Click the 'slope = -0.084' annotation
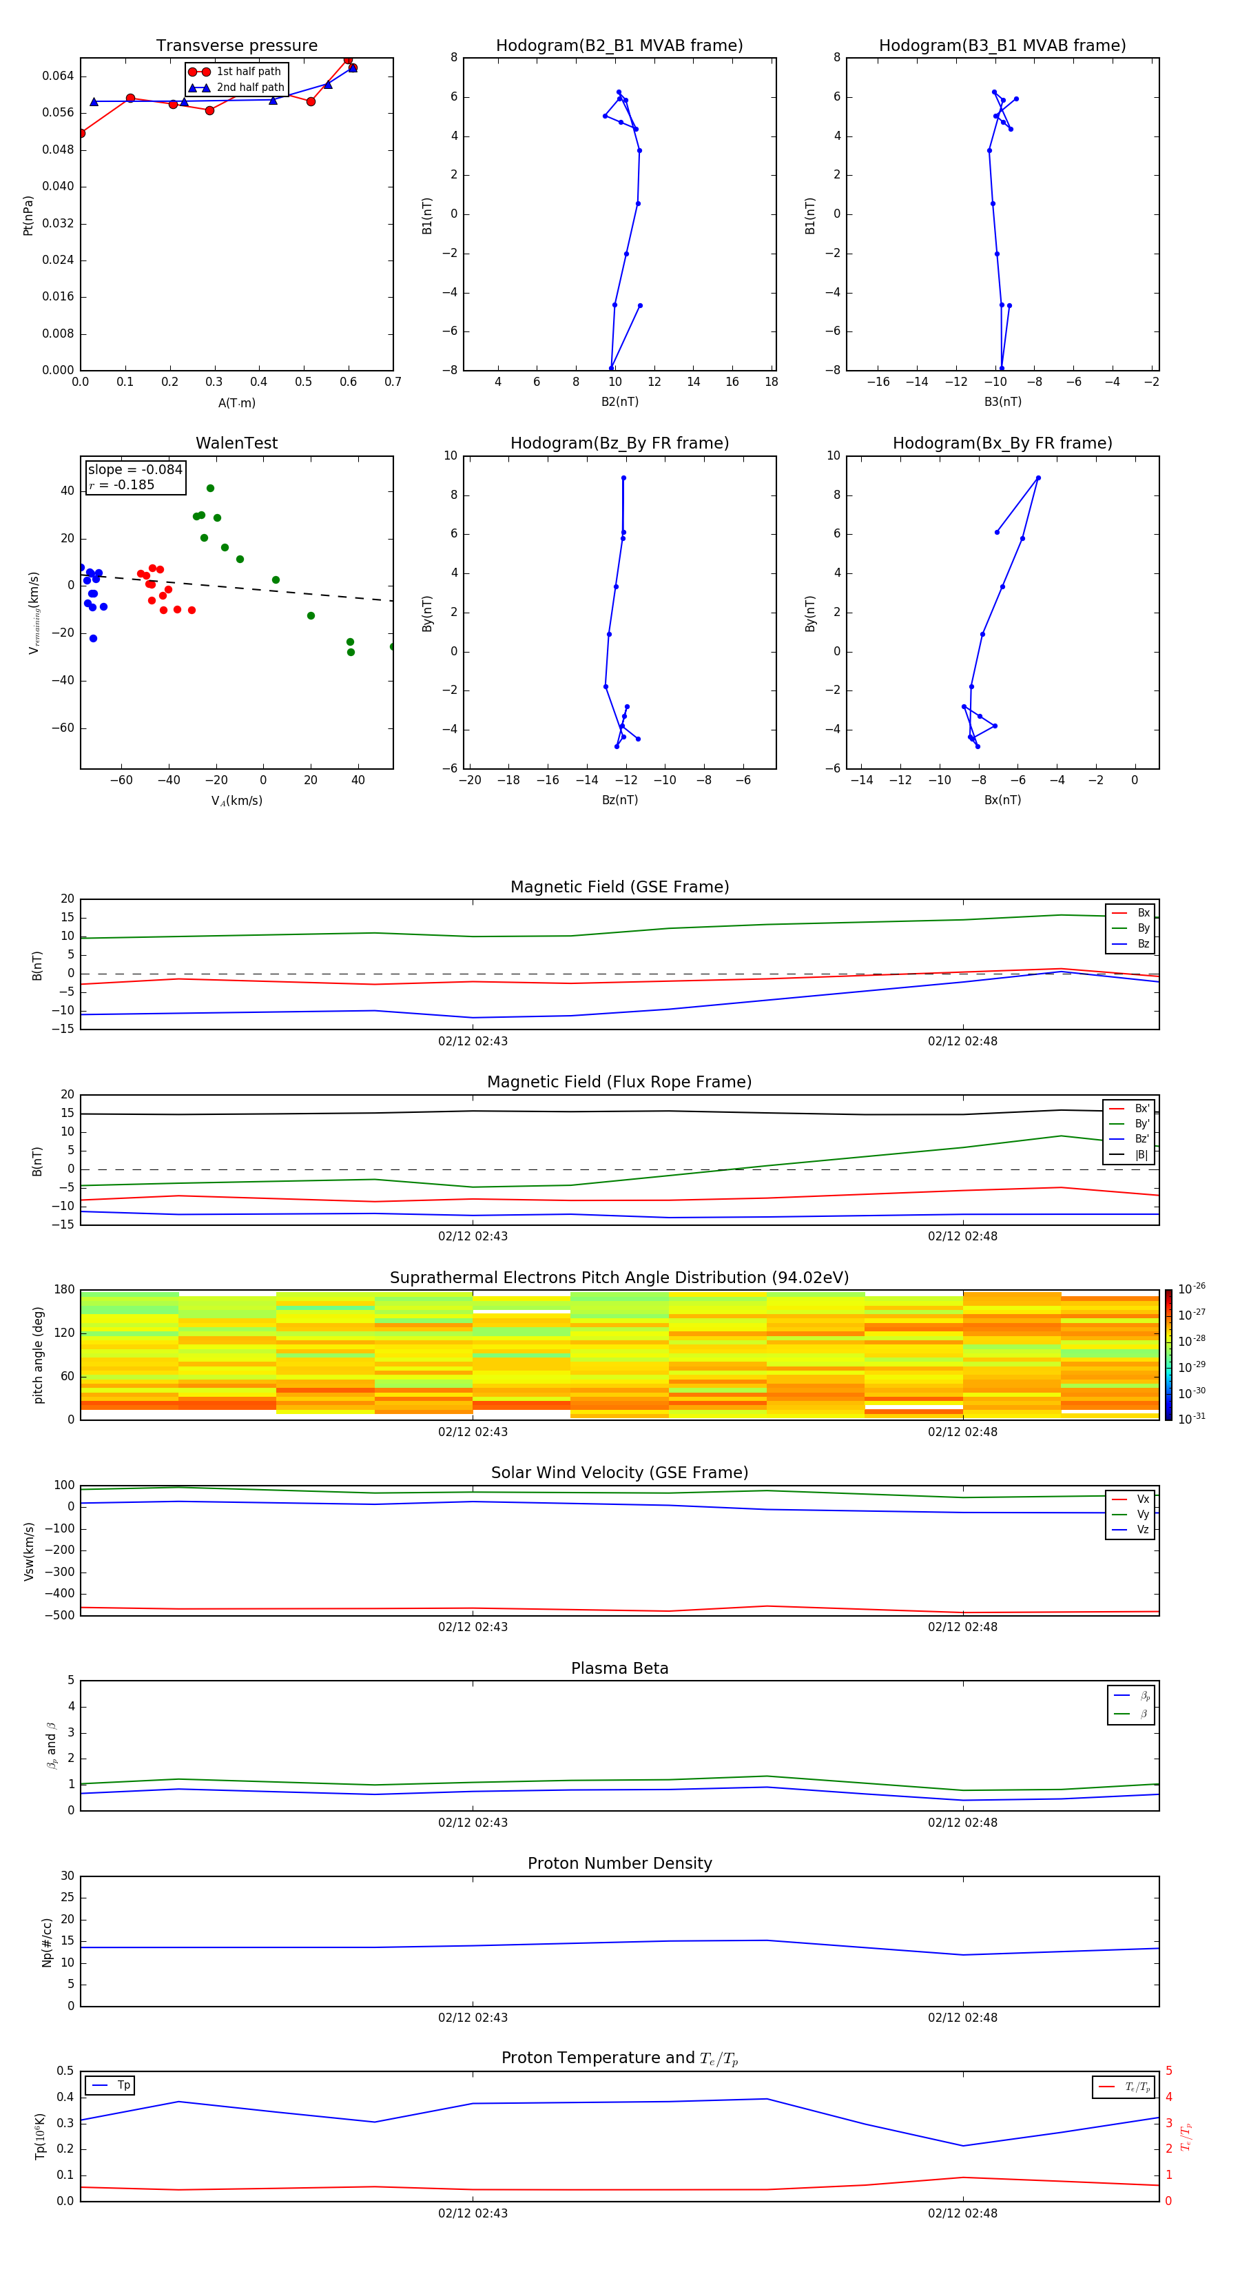 [135, 470]
